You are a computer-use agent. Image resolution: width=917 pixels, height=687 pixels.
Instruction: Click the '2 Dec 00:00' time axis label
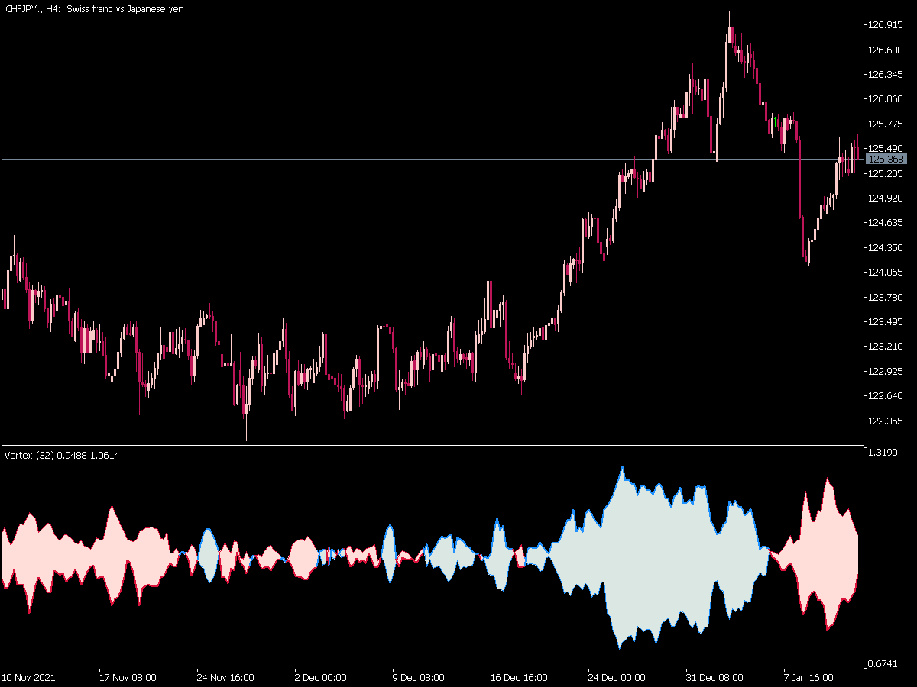pyautogui.click(x=320, y=678)
